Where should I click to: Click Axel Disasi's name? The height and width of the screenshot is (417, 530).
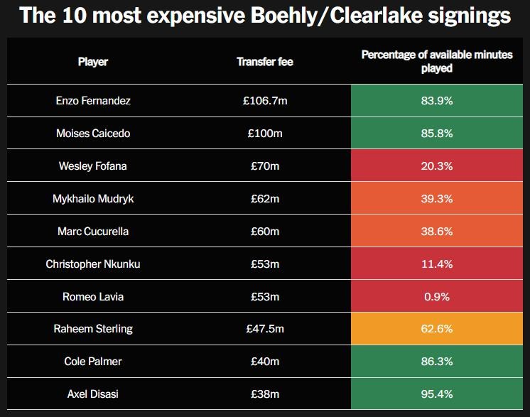(x=93, y=394)
